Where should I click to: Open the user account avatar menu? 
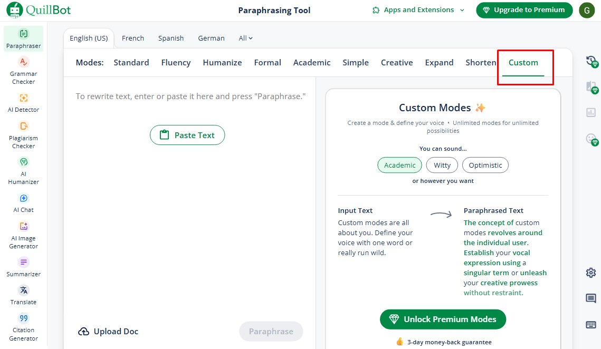click(587, 10)
